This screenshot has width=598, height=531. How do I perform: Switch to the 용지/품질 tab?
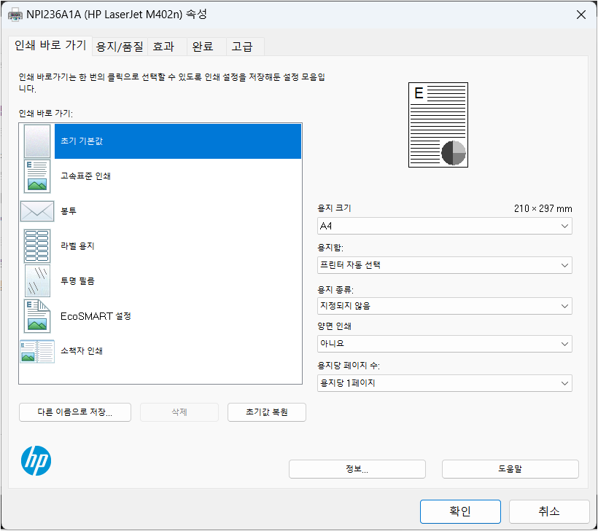120,47
